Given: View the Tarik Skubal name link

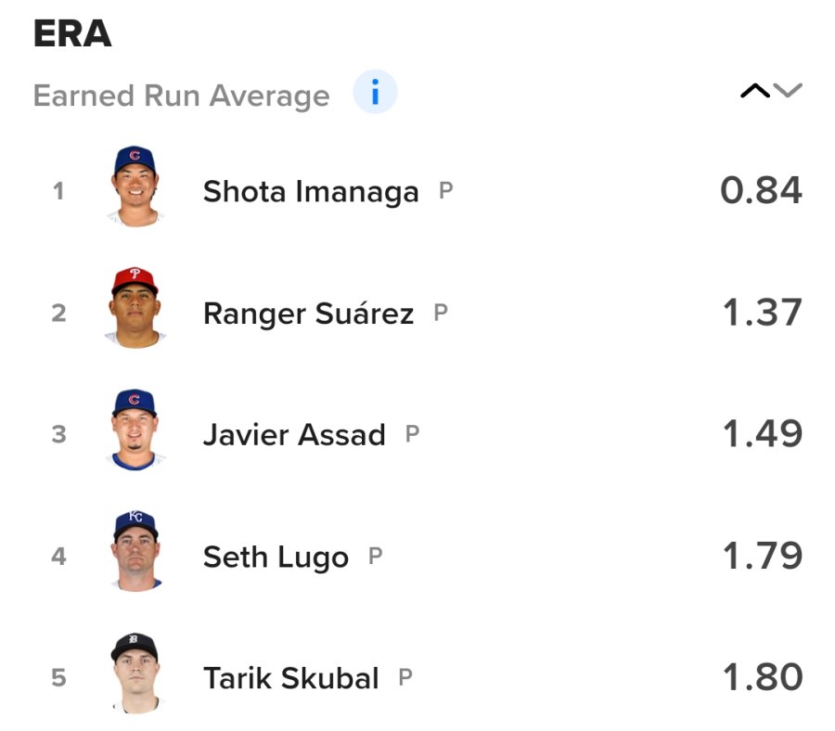Looking at the screenshot, I should click(x=291, y=678).
